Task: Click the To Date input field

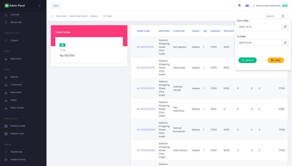Action: point(259,43)
